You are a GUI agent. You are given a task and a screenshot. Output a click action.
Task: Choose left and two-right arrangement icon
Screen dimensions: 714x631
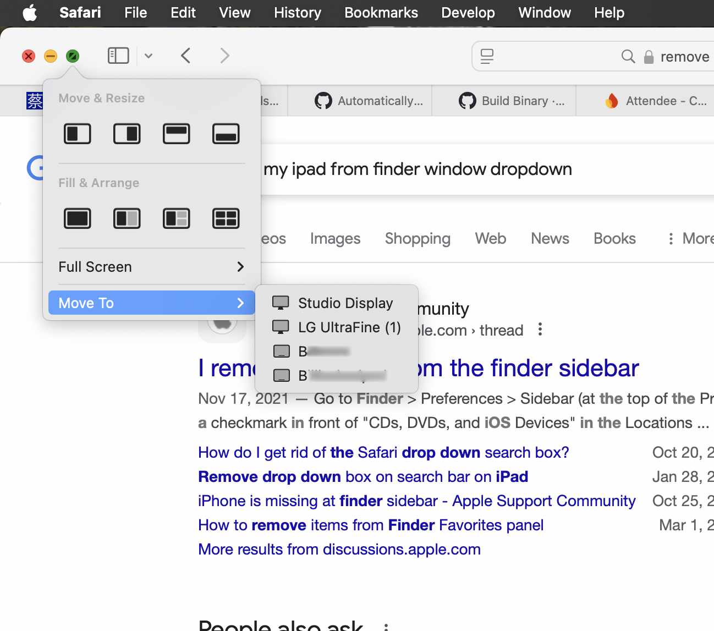click(x=177, y=218)
